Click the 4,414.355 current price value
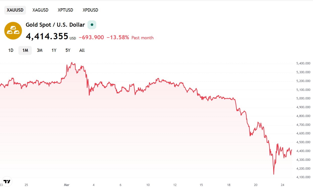The image size is (313, 188). [47, 36]
